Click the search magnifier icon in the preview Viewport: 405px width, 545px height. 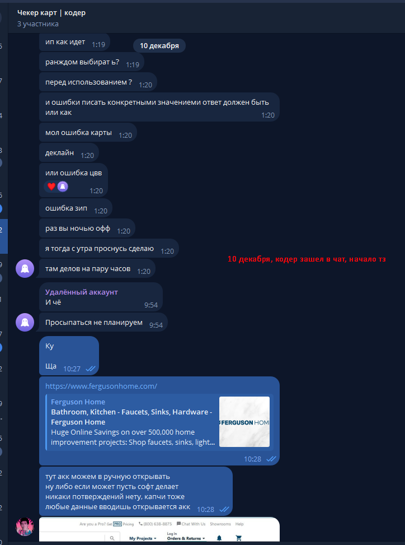coord(112,538)
